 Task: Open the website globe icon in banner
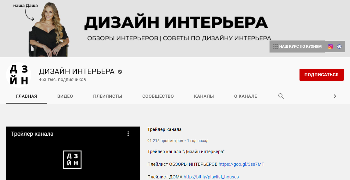(x=339, y=47)
